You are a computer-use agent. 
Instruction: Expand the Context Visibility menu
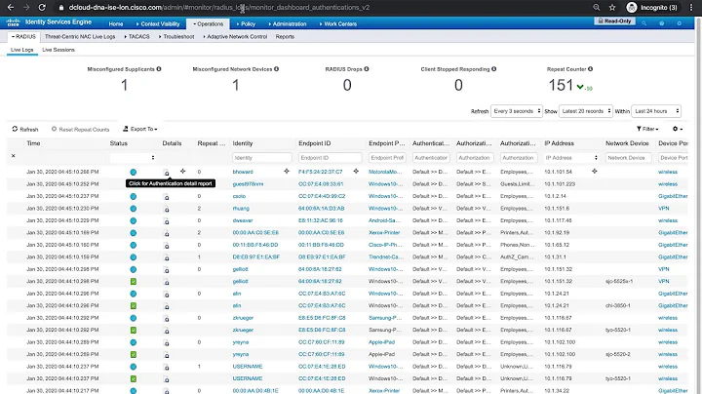coord(158,24)
